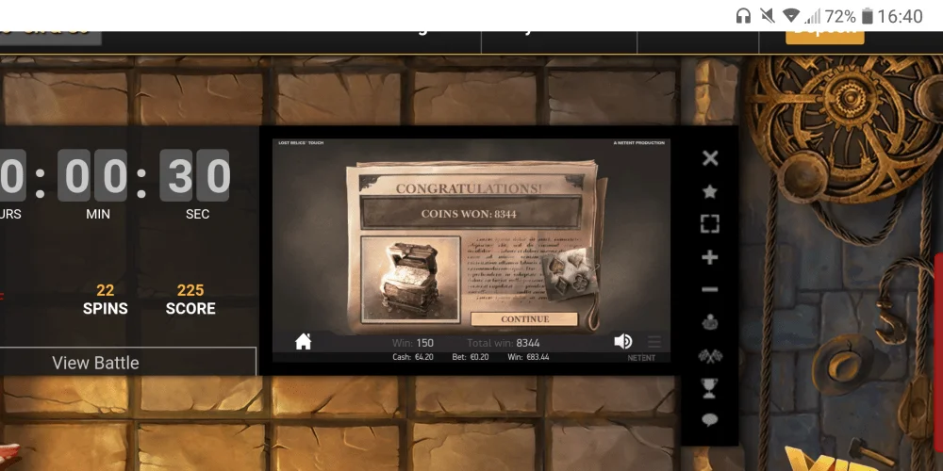The width and height of the screenshot is (943, 471).
Task: Shrink the game window using minus icon
Action: tap(710, 289)
